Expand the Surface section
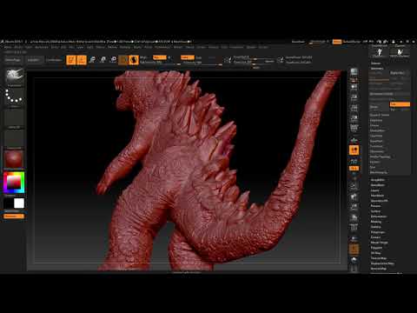 click(x=376, y=211)
